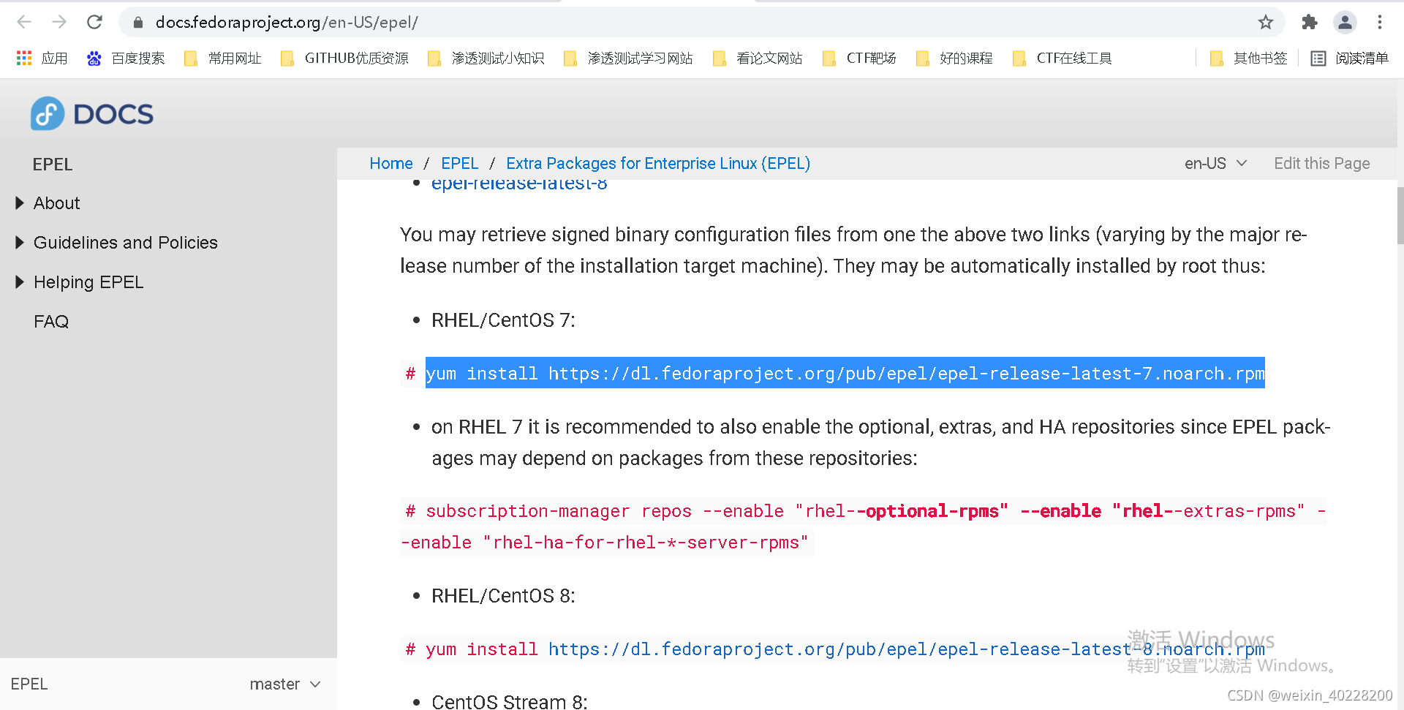Open the 其他书签 bookmark folder

[1248, 58]
